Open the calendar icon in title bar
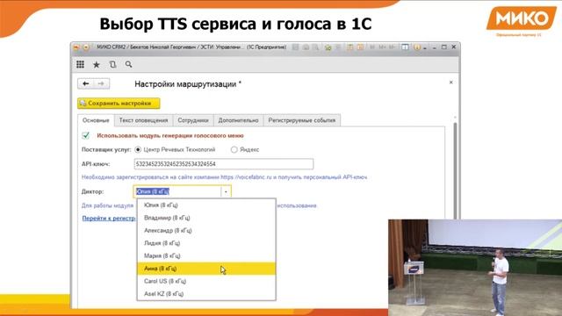562x316 pixels. (x=360, y=47)
